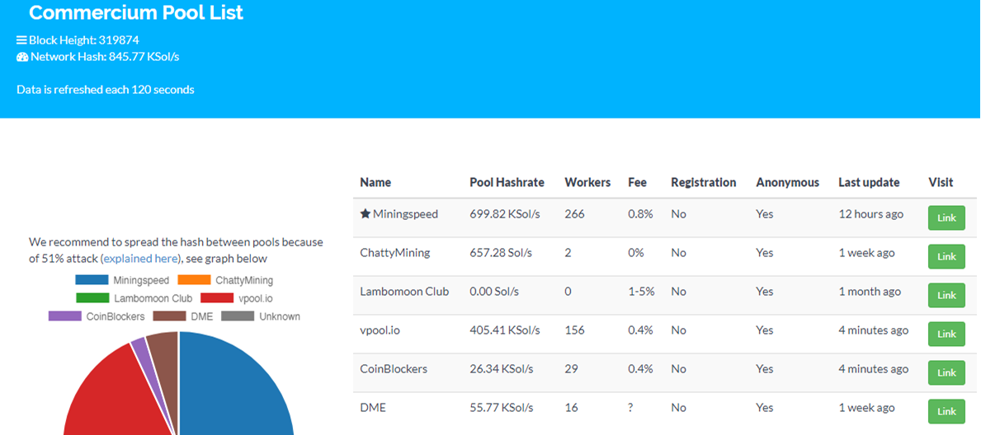Click the 405.41 KSol/s hashrate value
This screenshot has width=981, height=435.
coord(505,330)
